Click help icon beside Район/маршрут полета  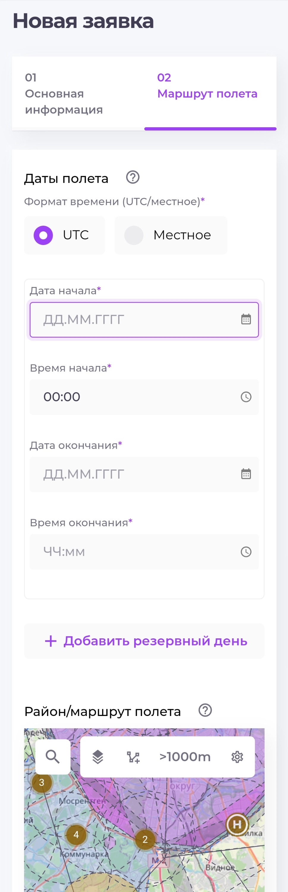pyautogui.click(x=205, y=710)
